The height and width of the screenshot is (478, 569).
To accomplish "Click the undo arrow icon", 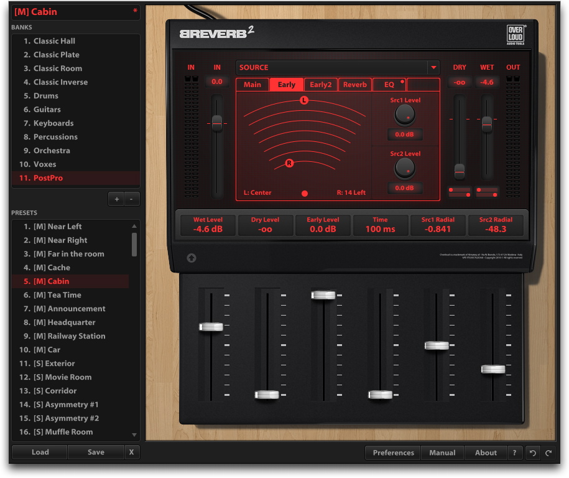I will (x=533, y=453).
